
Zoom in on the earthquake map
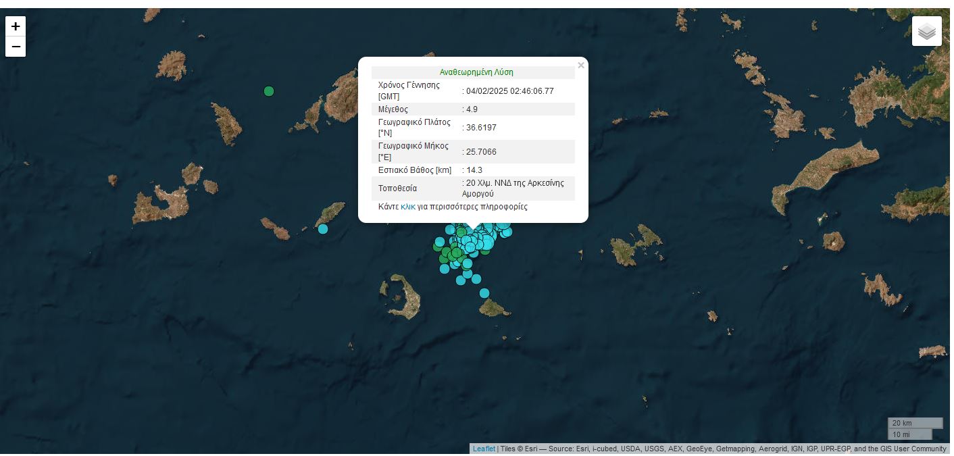(16, 26)
